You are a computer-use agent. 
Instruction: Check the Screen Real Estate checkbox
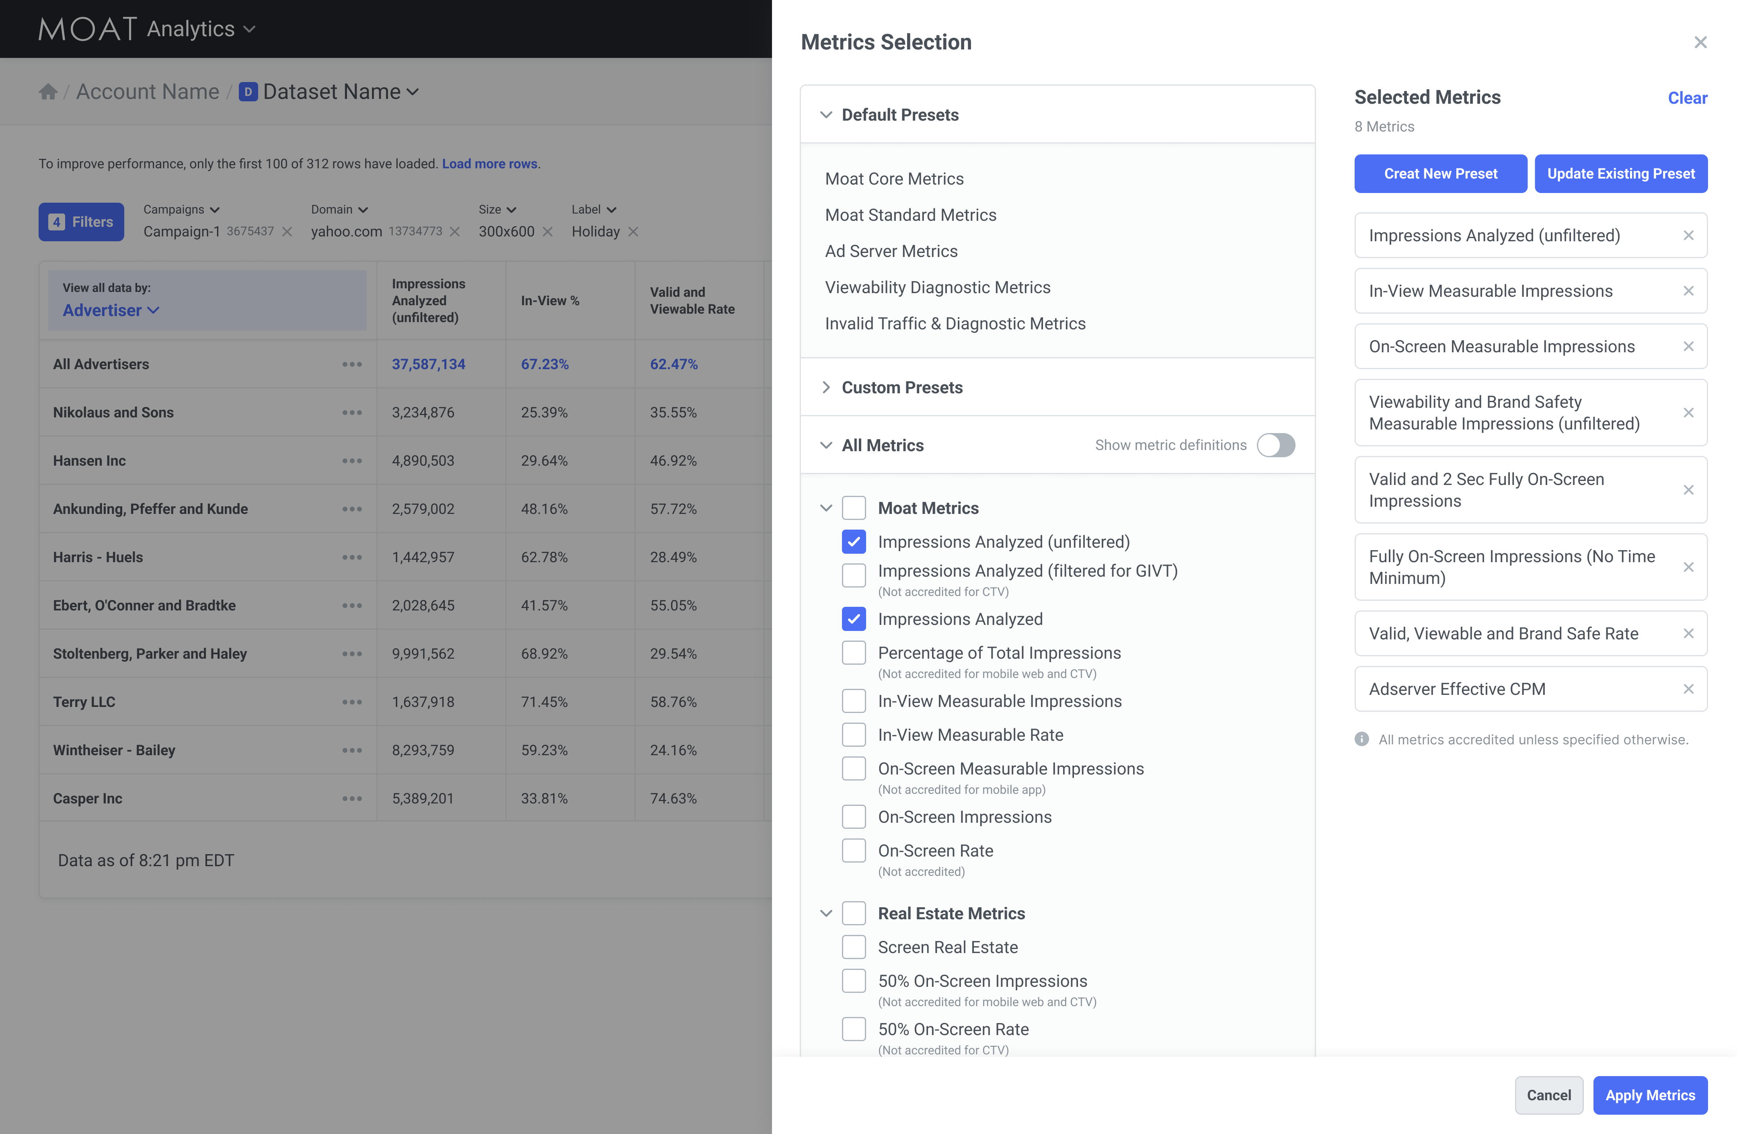coord(853,947)
